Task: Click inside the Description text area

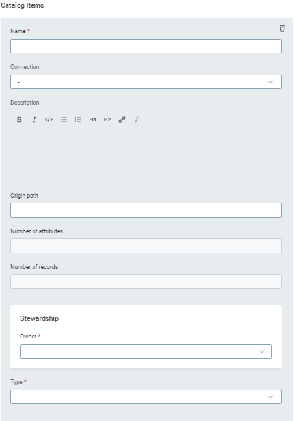Action: [x=146, y=156]
